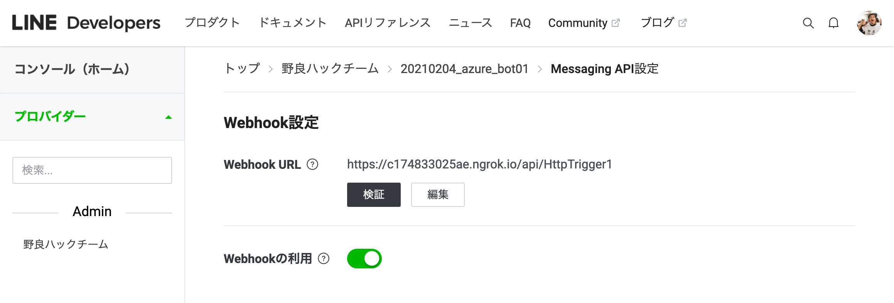Click the Community external link icon
Screen dimensions: 894x303
pos(616,22)
